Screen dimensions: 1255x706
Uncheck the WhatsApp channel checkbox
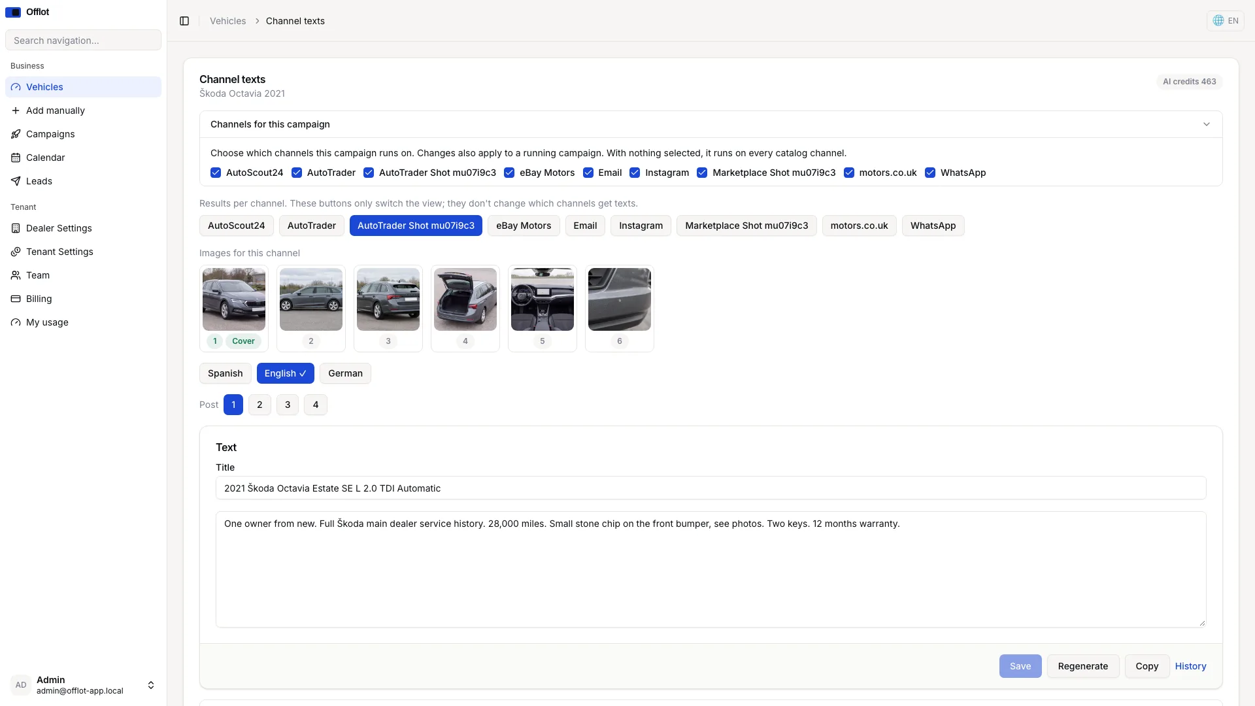pyautogui.click(x=930, y=173)
